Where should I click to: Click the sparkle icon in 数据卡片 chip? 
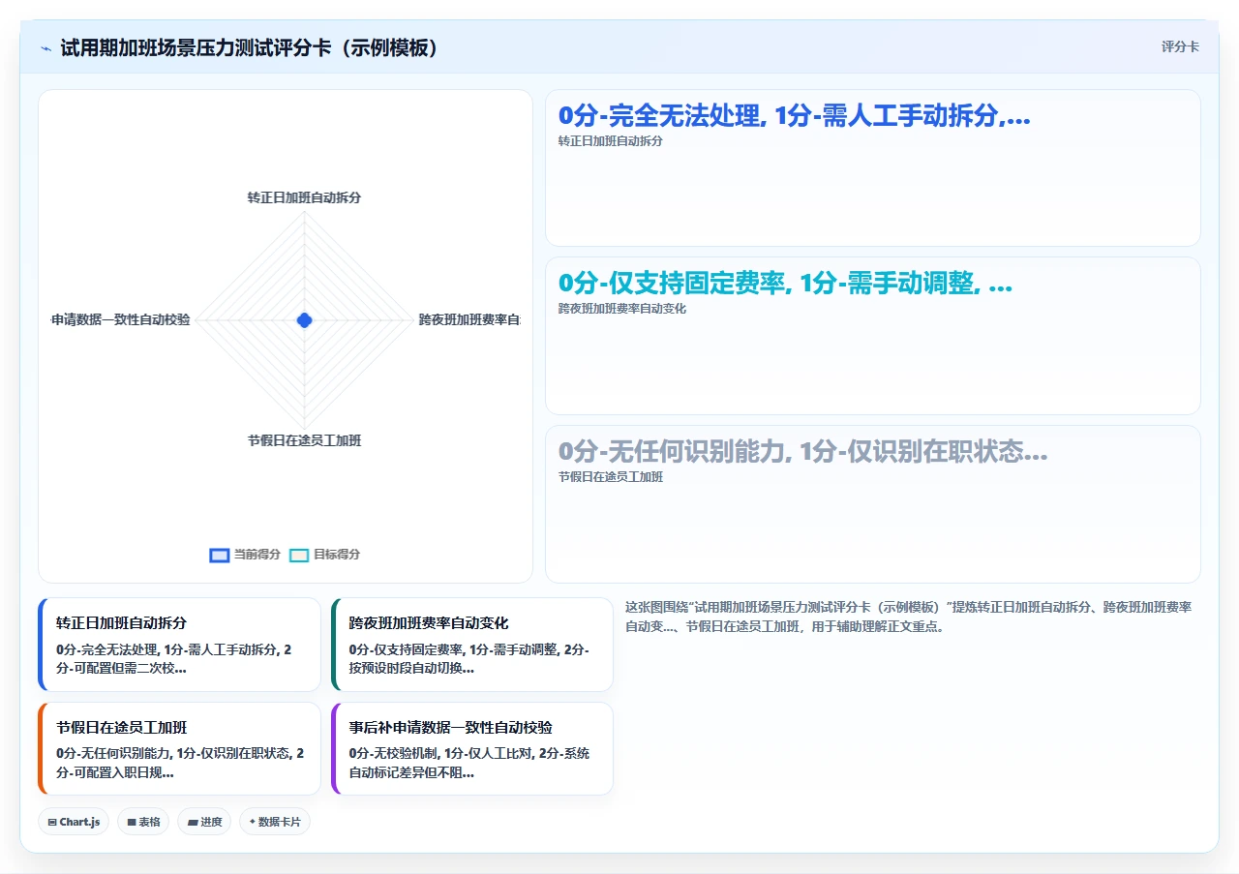(x=253, y=822)
